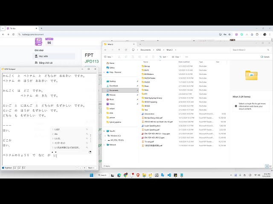Add a new File Explorer tab
The width and height of the screenshot is (273, 204).
(140, 44)
